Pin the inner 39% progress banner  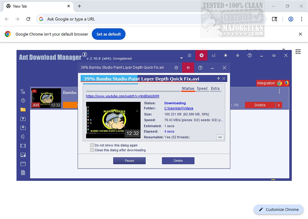(x=219, y=79)
